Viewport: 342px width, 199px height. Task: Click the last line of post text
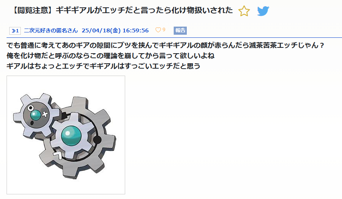pyautogui.click(x=103, y=66)
